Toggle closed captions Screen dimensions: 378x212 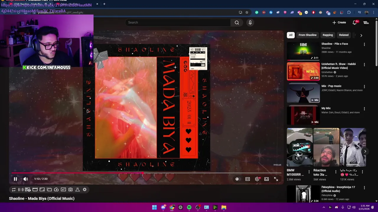point(247,179)
